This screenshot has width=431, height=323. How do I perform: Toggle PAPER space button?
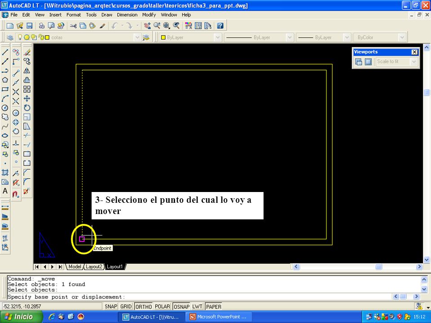pyautogui.click(x=214, y=306)
